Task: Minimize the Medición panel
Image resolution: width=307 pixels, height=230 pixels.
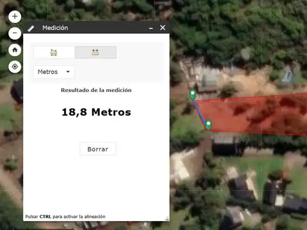Action: 151,28
